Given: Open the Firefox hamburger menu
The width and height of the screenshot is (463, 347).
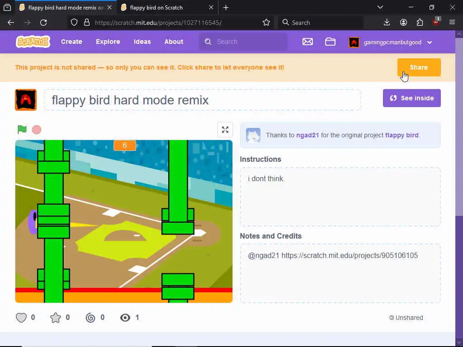Looking at the screenshot, I should click(452, 23).
